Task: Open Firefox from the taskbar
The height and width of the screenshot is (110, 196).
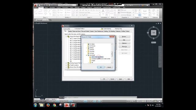Action: [48, 105]
